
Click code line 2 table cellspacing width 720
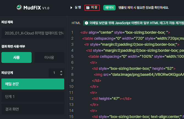(x=133, y=38)
